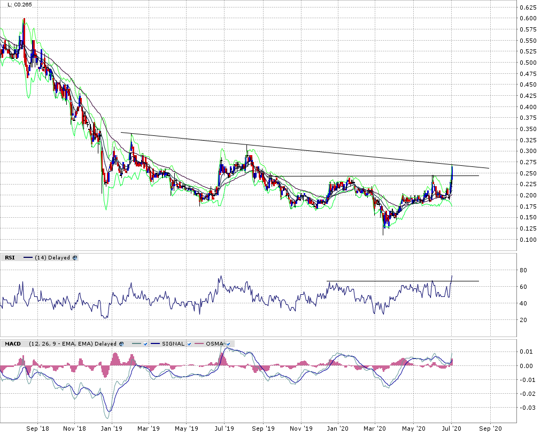
Task: Click the OSMA legend text
Action: click(215, 344)
